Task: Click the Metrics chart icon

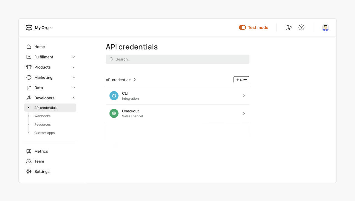Action: (29, 151)
